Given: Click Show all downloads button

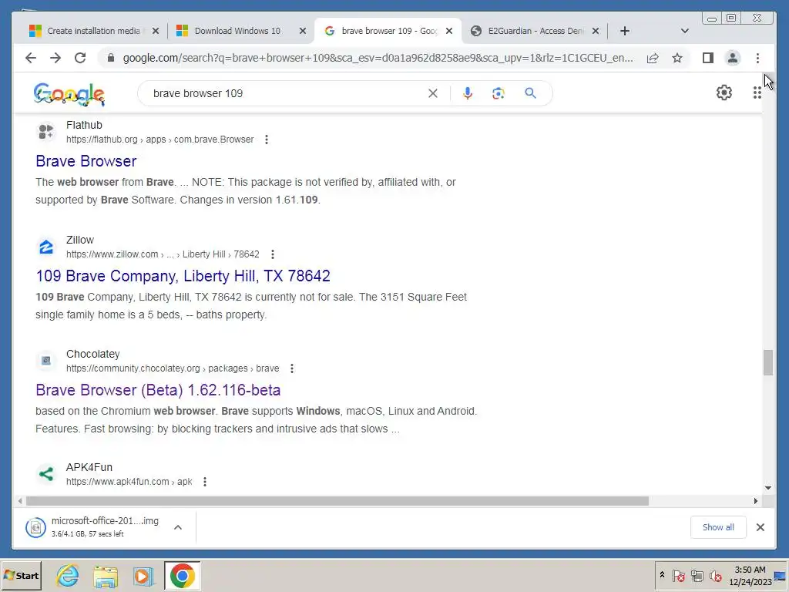Looking at the screenshot, I should [718, 527].
